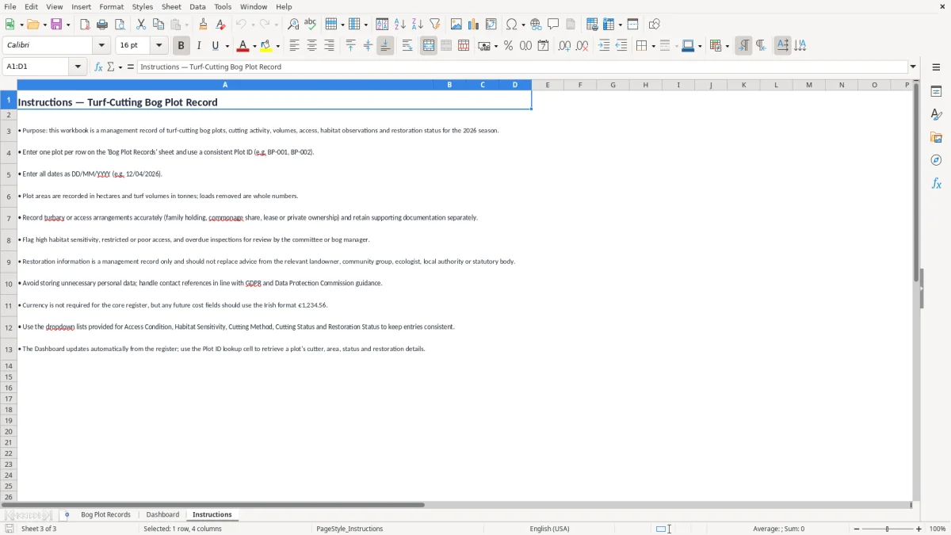Click the English (USA) language status

[x=549, y=529]
